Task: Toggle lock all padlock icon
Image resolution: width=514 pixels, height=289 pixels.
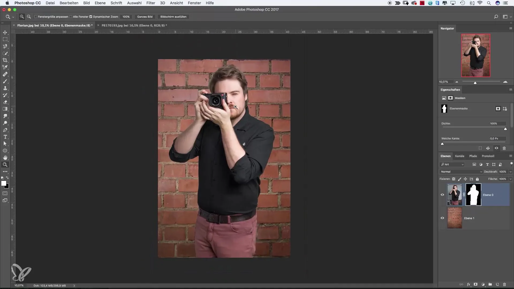Action: click(x=477, y=179)
